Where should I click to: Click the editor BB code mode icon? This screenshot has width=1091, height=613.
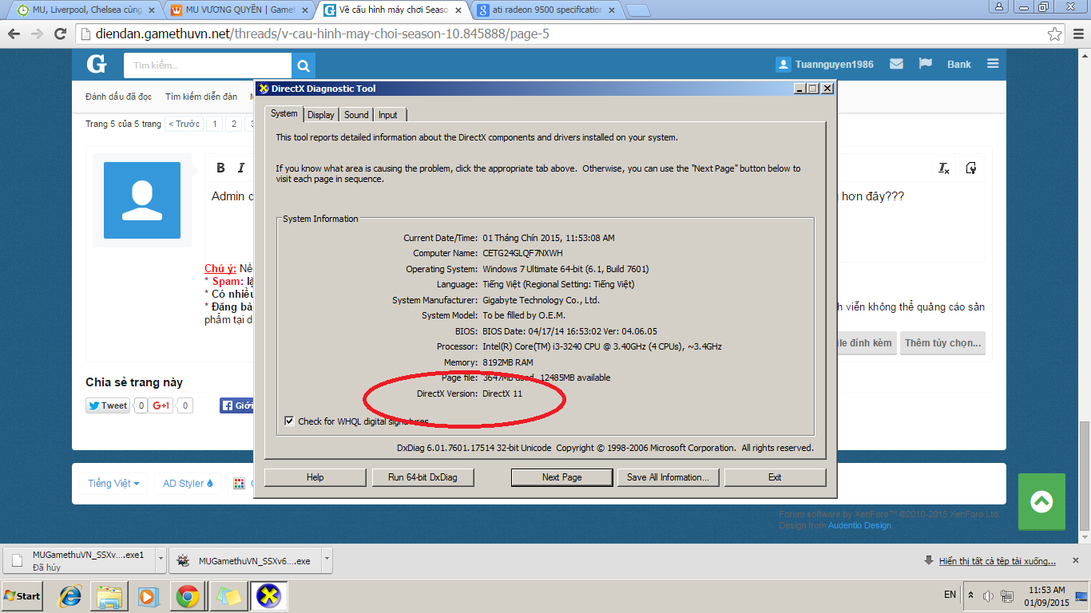pyautogui.click(x=971, y=168)
